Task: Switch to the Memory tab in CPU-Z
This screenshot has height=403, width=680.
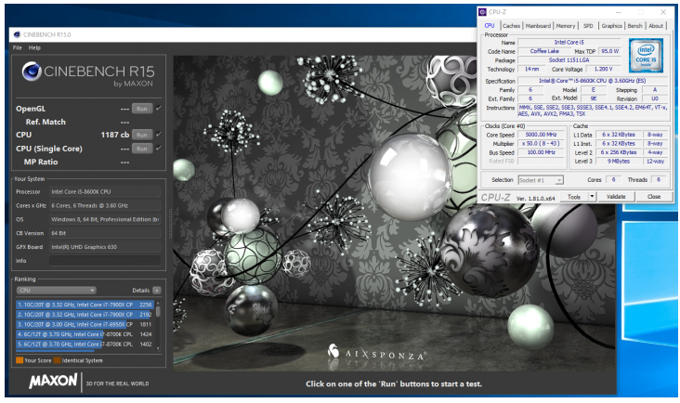Action: coord(565,26)
